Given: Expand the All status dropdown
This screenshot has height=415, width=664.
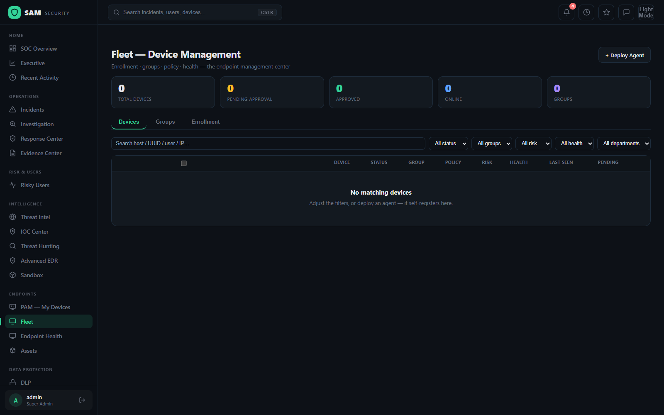Looking at the screenshot, I should (x=448, y=144).
